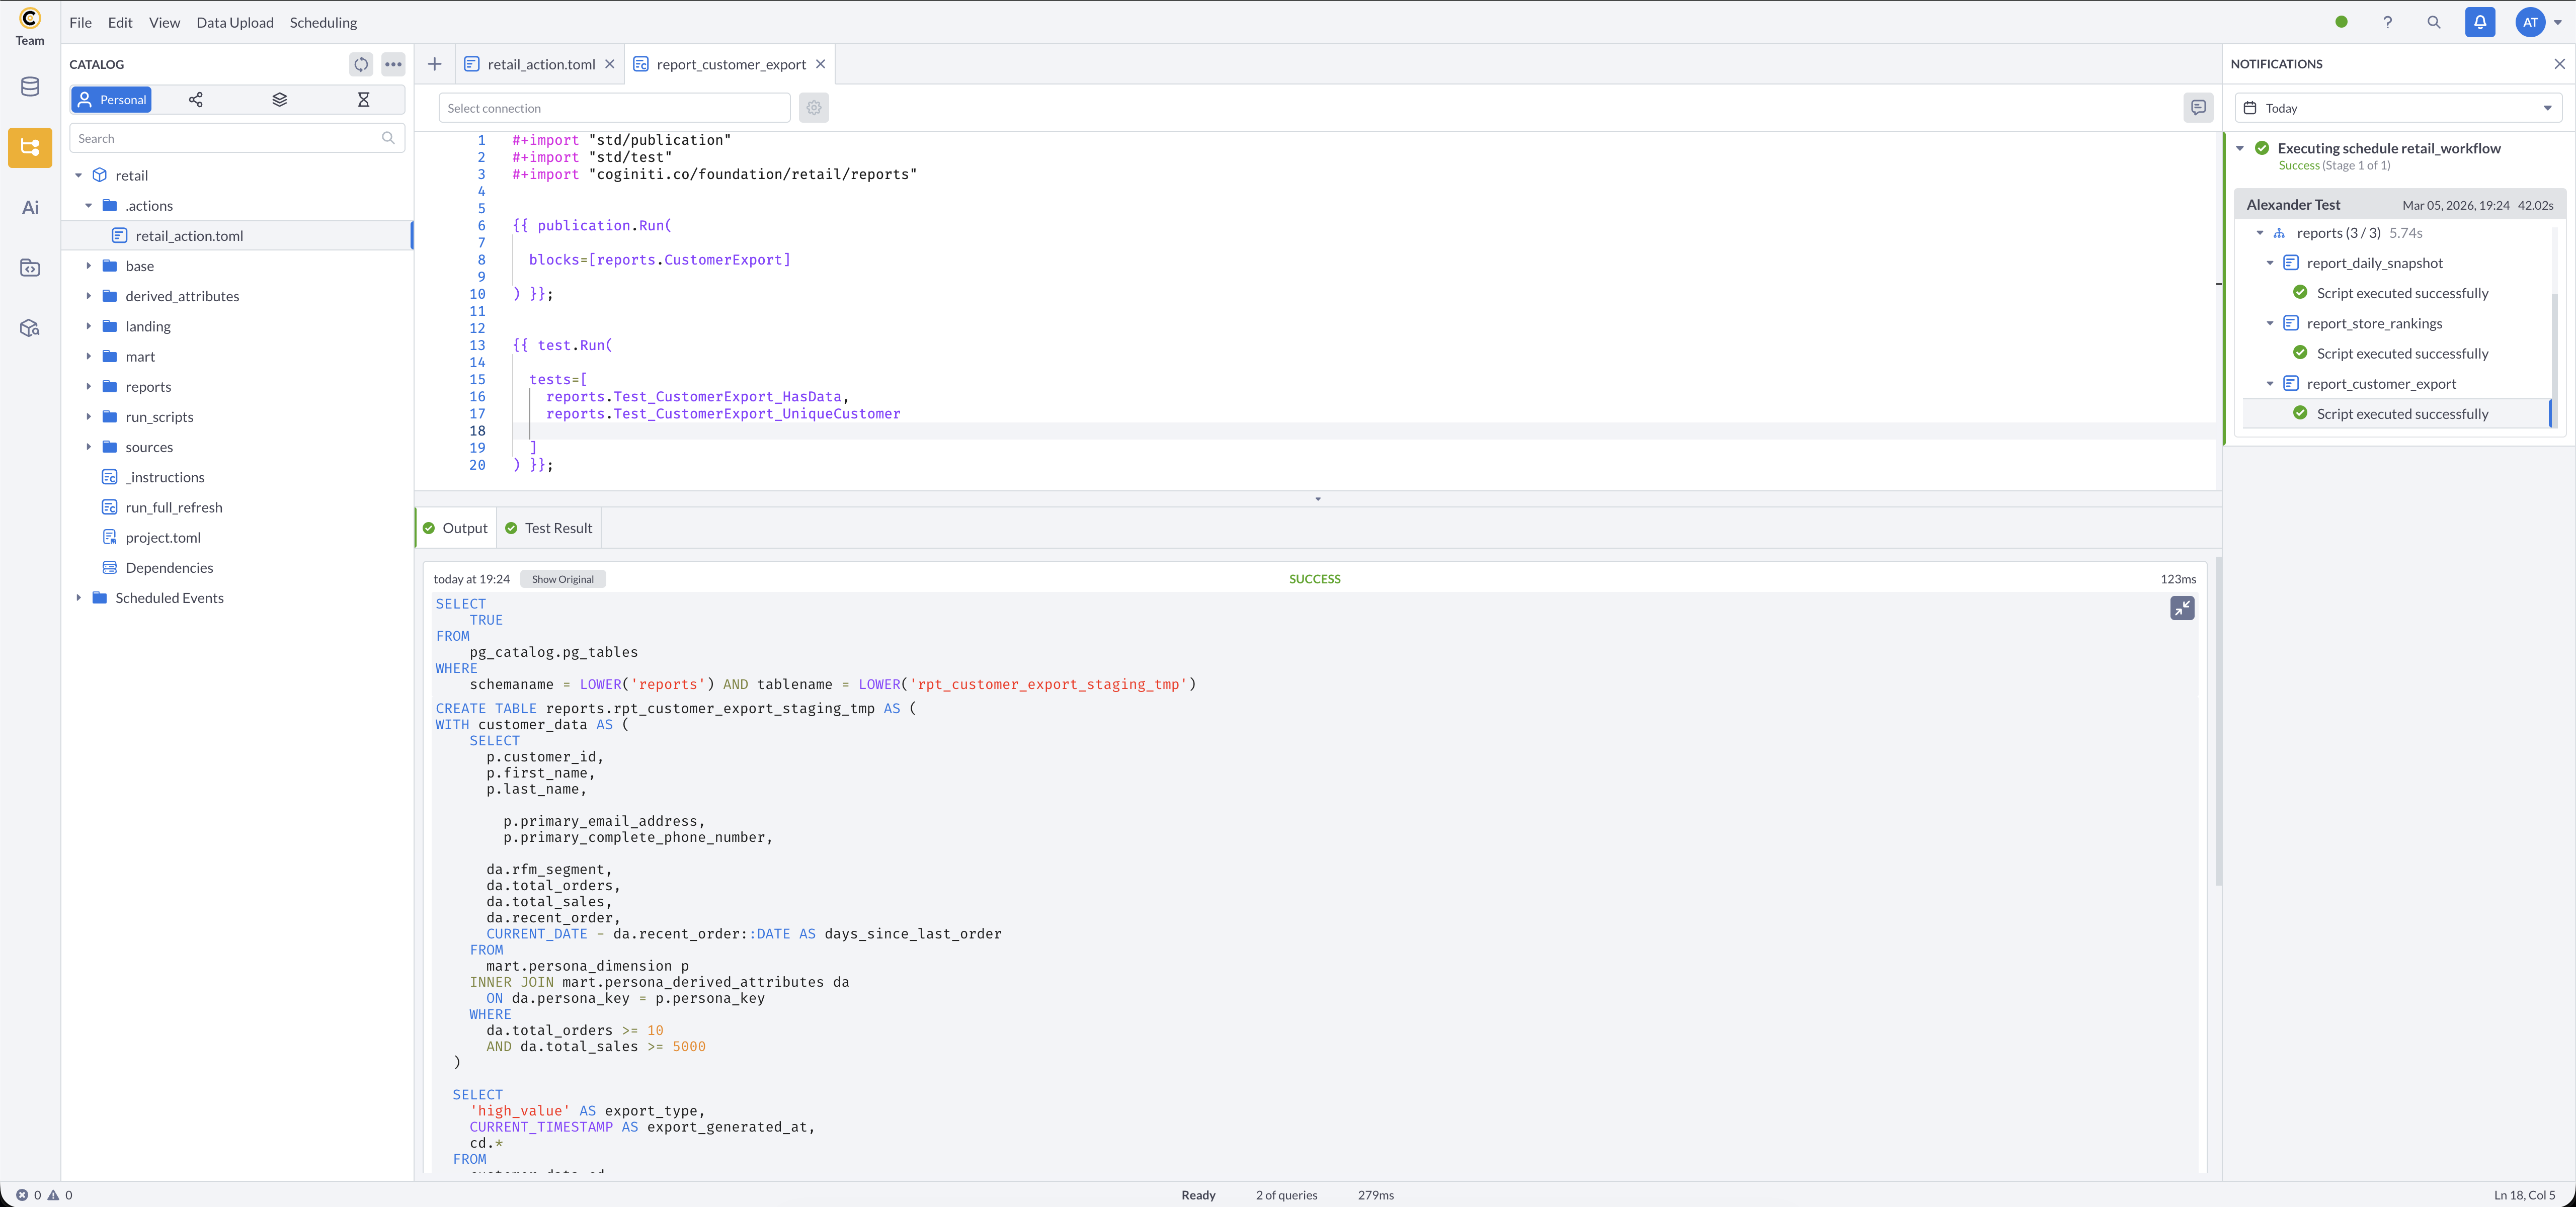Switch to the Test Result tab
This screenshot has height=1207, width=2576.
click(549, 529)
